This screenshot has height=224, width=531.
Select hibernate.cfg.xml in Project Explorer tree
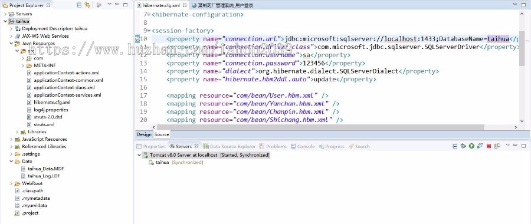click(49, 103)
